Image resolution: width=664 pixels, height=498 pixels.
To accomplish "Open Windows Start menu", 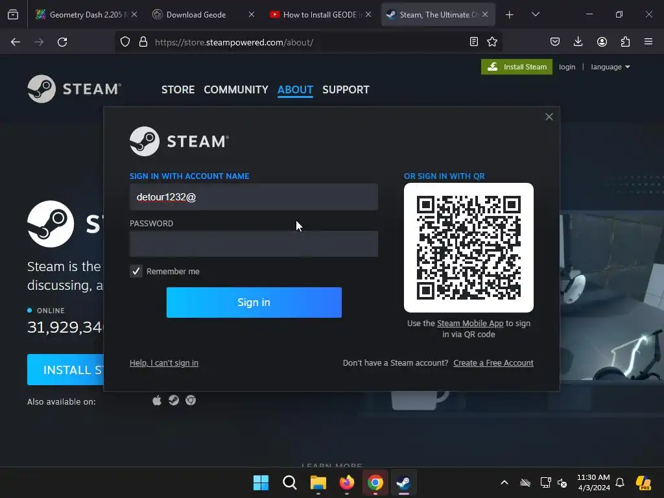I will pos(261,482).
